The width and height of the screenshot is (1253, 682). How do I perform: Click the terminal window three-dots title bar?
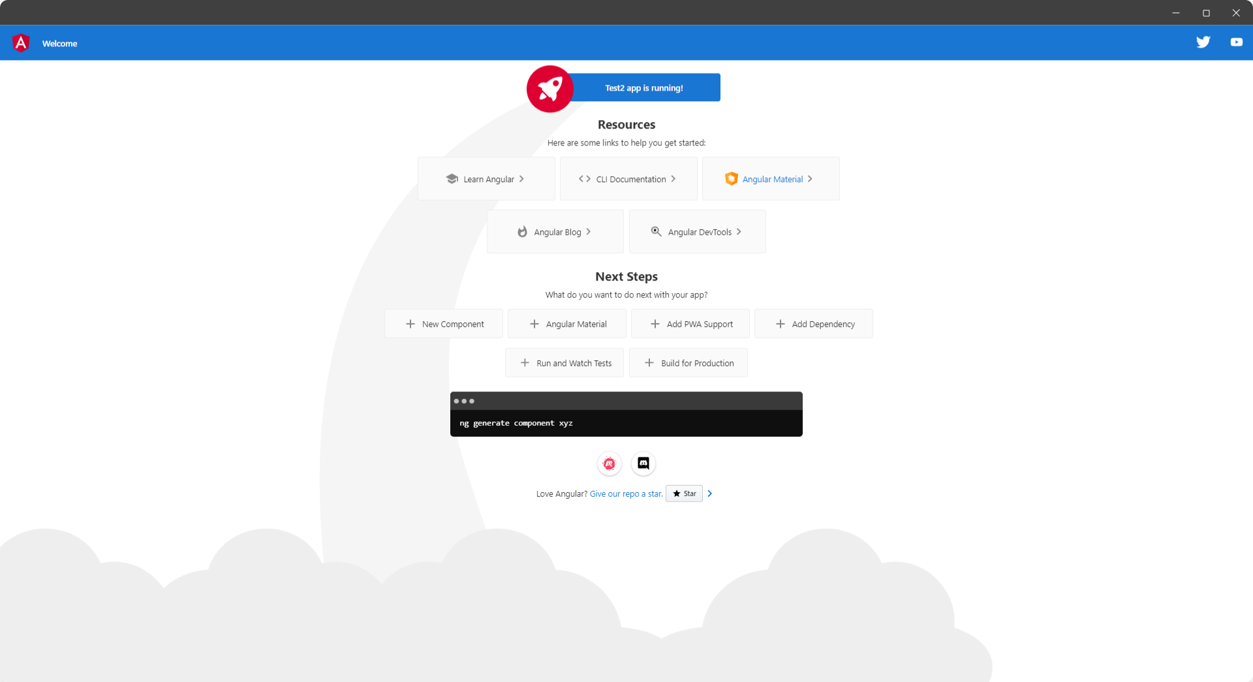pos(626,401)
